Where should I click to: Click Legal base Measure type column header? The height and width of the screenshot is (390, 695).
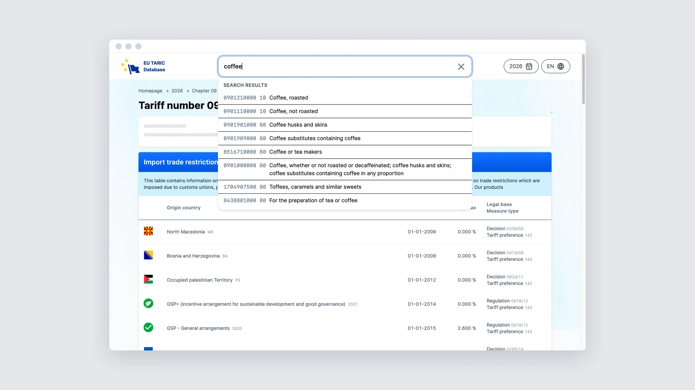502,208
